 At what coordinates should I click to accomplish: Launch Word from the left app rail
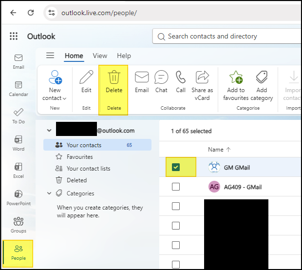tap(19, 143)
